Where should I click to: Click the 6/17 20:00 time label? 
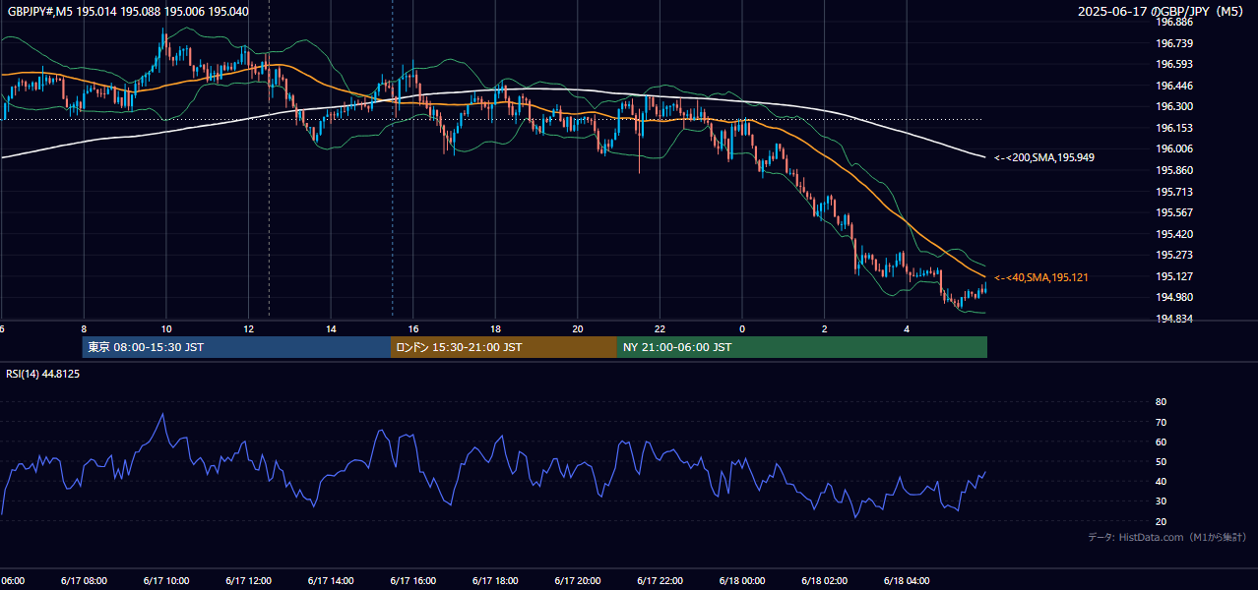pos(578,581)
